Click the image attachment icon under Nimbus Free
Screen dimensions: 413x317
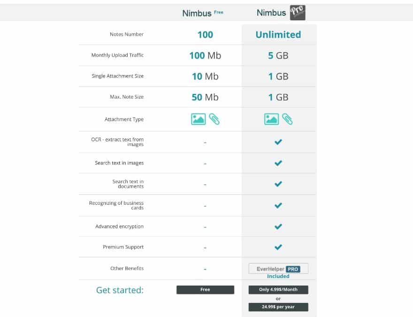click(198, 119)
